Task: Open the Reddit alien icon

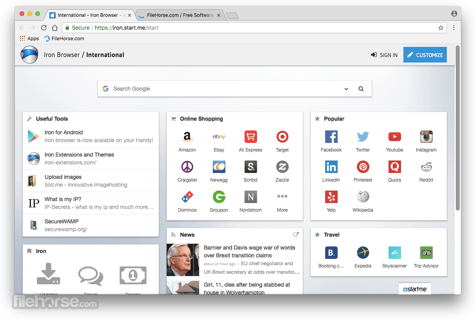Action: (426, 167)
